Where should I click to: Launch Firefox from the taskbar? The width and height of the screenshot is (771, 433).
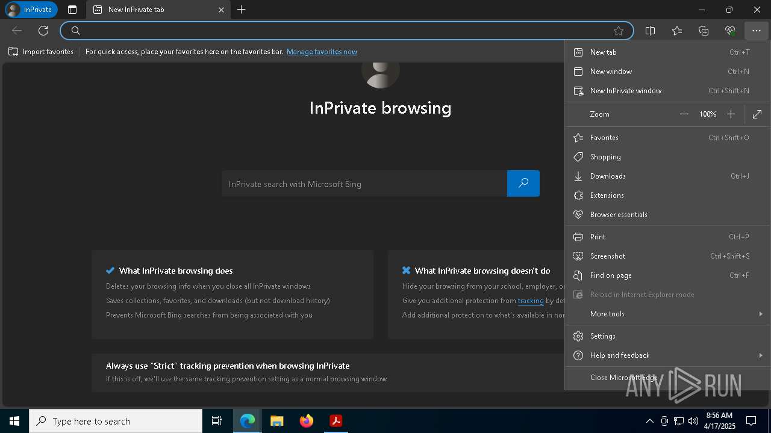307,421
